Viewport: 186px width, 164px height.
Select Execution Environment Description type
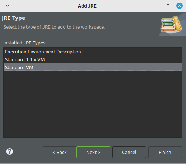[93, 52]
